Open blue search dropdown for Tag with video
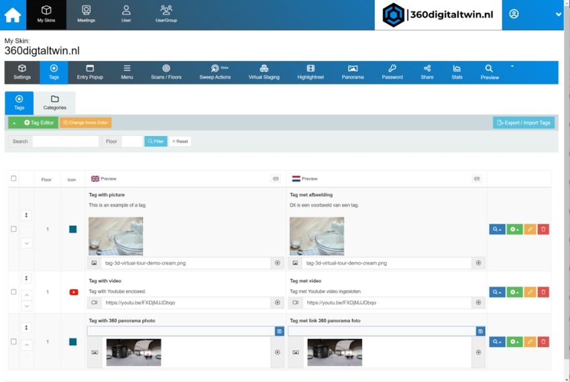The image size is (570, 382). 498,292
